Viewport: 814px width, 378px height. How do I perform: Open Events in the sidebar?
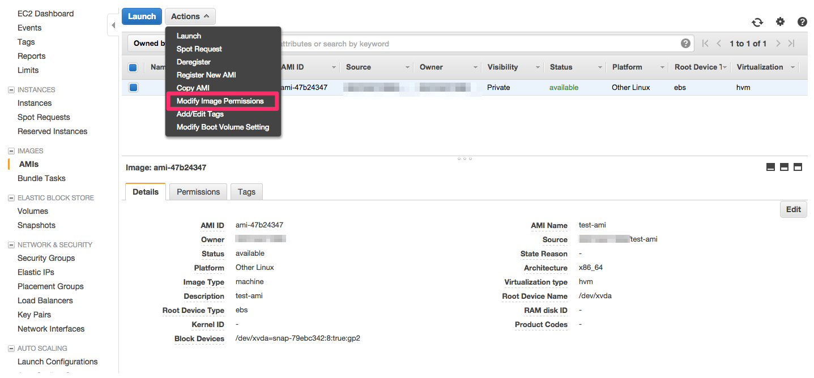click(29, 28)
